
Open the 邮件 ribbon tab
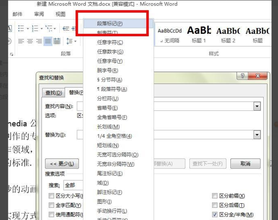18,14
